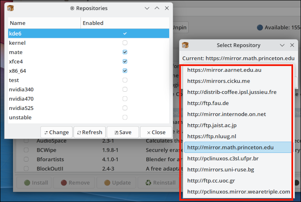Click the Reinstall recycle icon
Image resolution: width=301 pixels, height=202 pixels.
click(x=148, y=183)
